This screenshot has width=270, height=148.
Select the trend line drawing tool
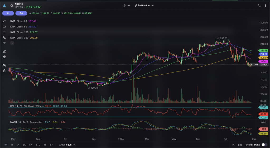[4, 21]
